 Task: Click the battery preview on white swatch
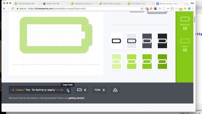[x=116, y=41]
